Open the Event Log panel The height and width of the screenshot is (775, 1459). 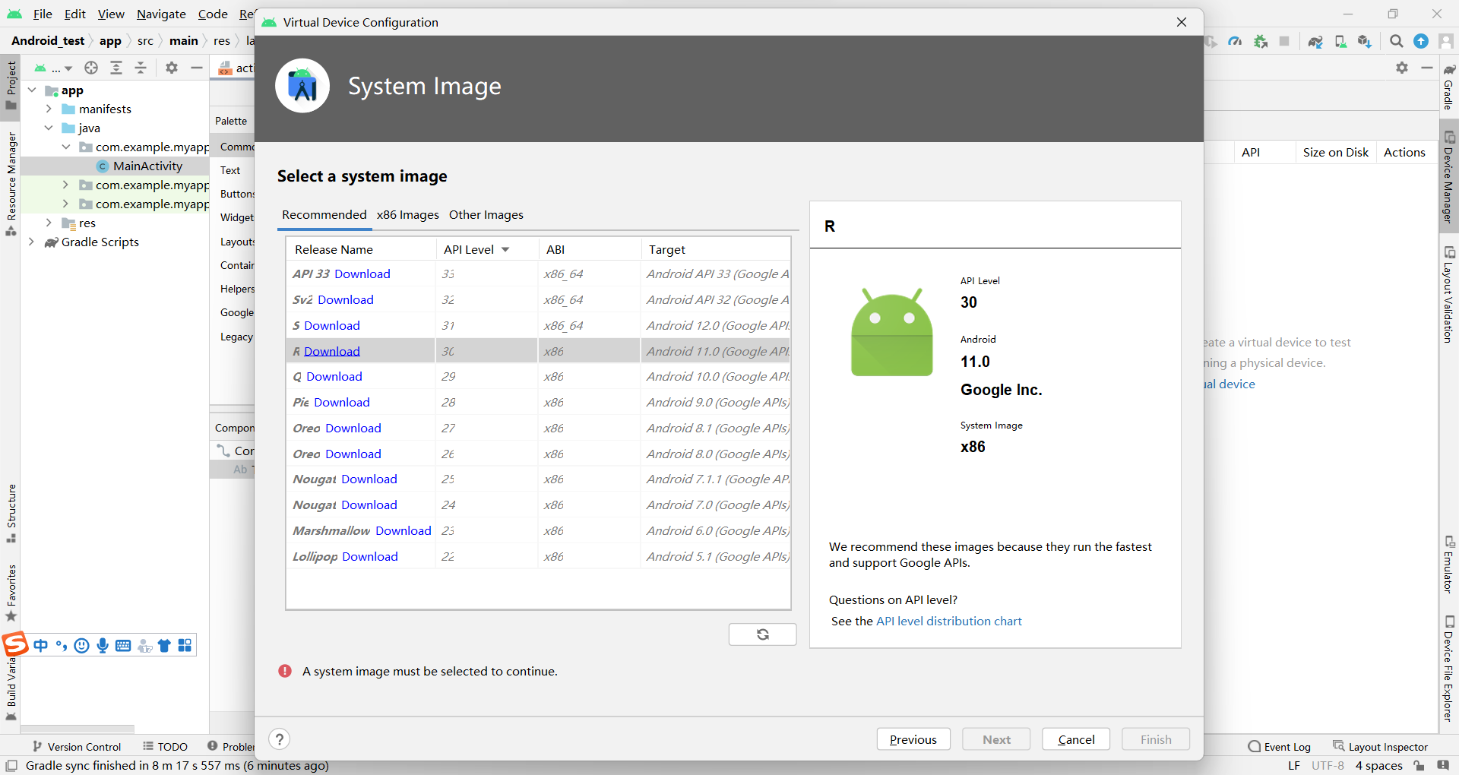1280,747
